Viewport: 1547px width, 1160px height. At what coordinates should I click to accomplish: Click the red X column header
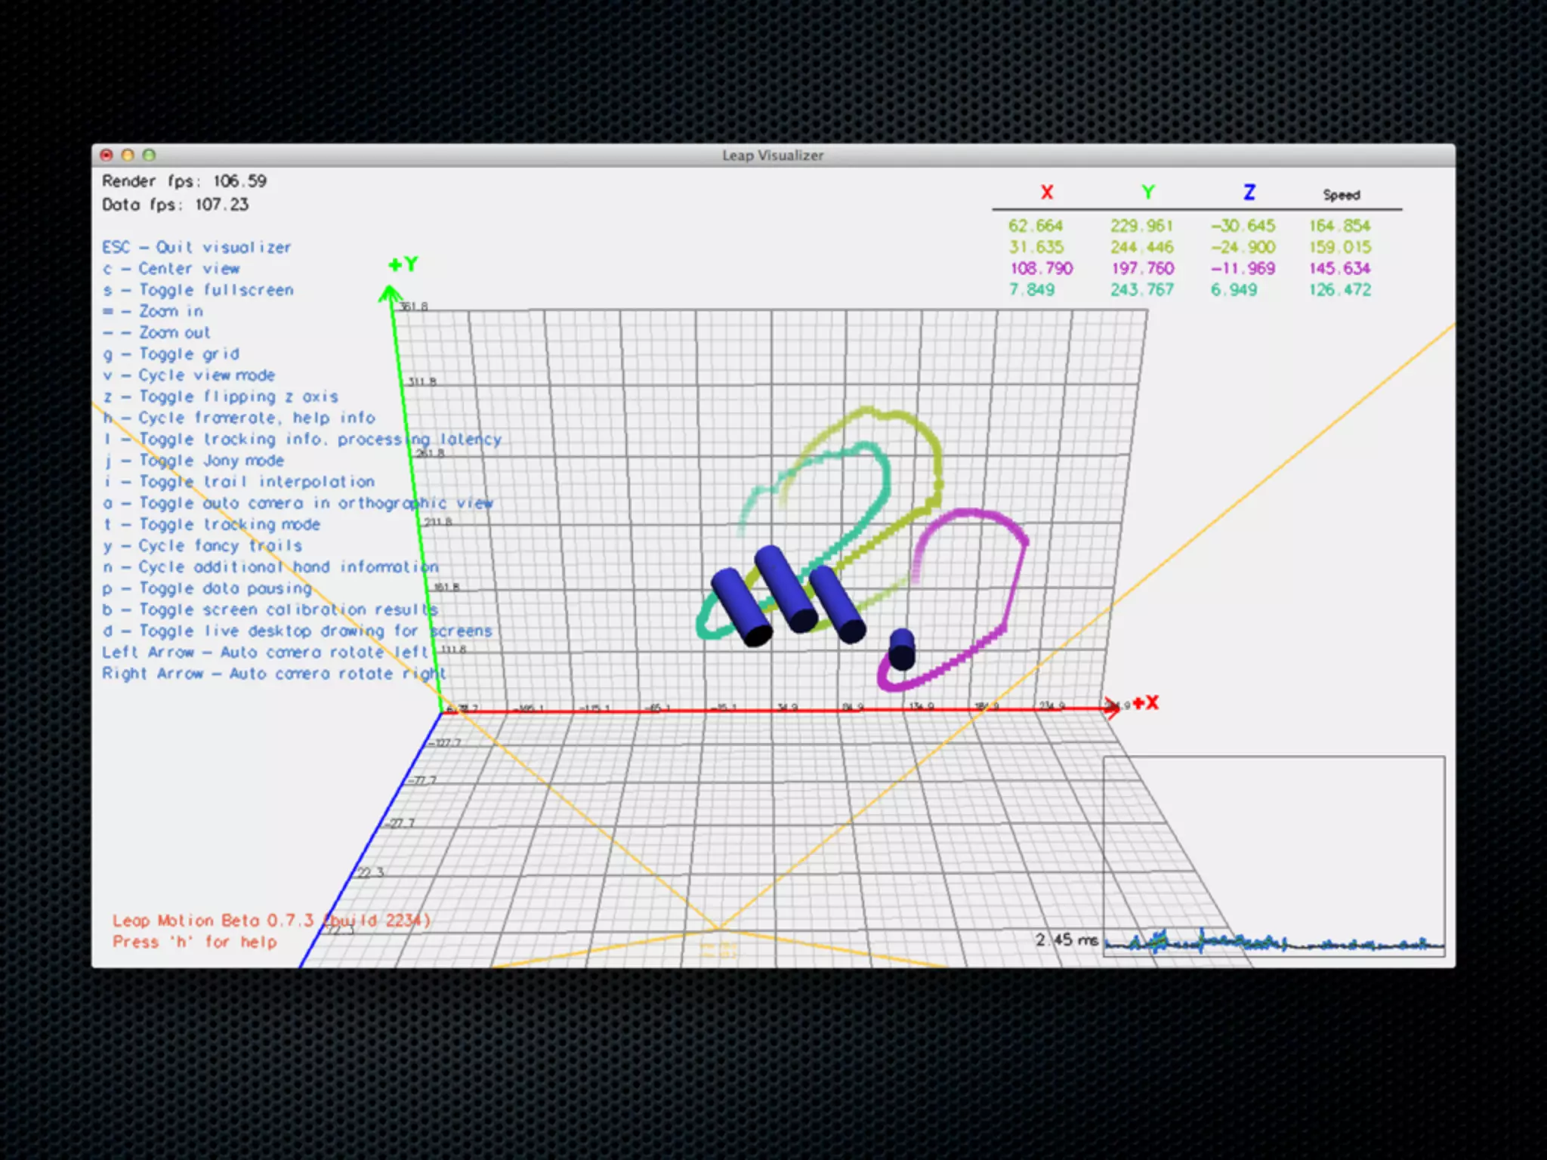point(1046,193)
